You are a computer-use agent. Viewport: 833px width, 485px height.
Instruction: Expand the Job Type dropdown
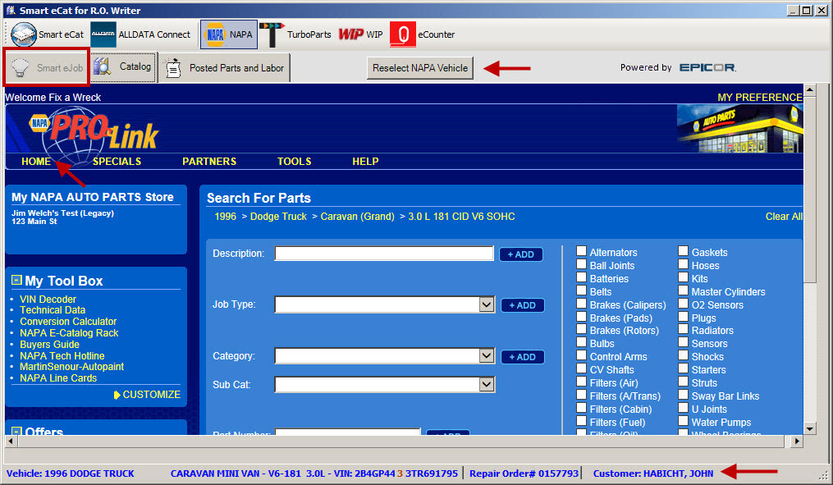tap(486, 305)
